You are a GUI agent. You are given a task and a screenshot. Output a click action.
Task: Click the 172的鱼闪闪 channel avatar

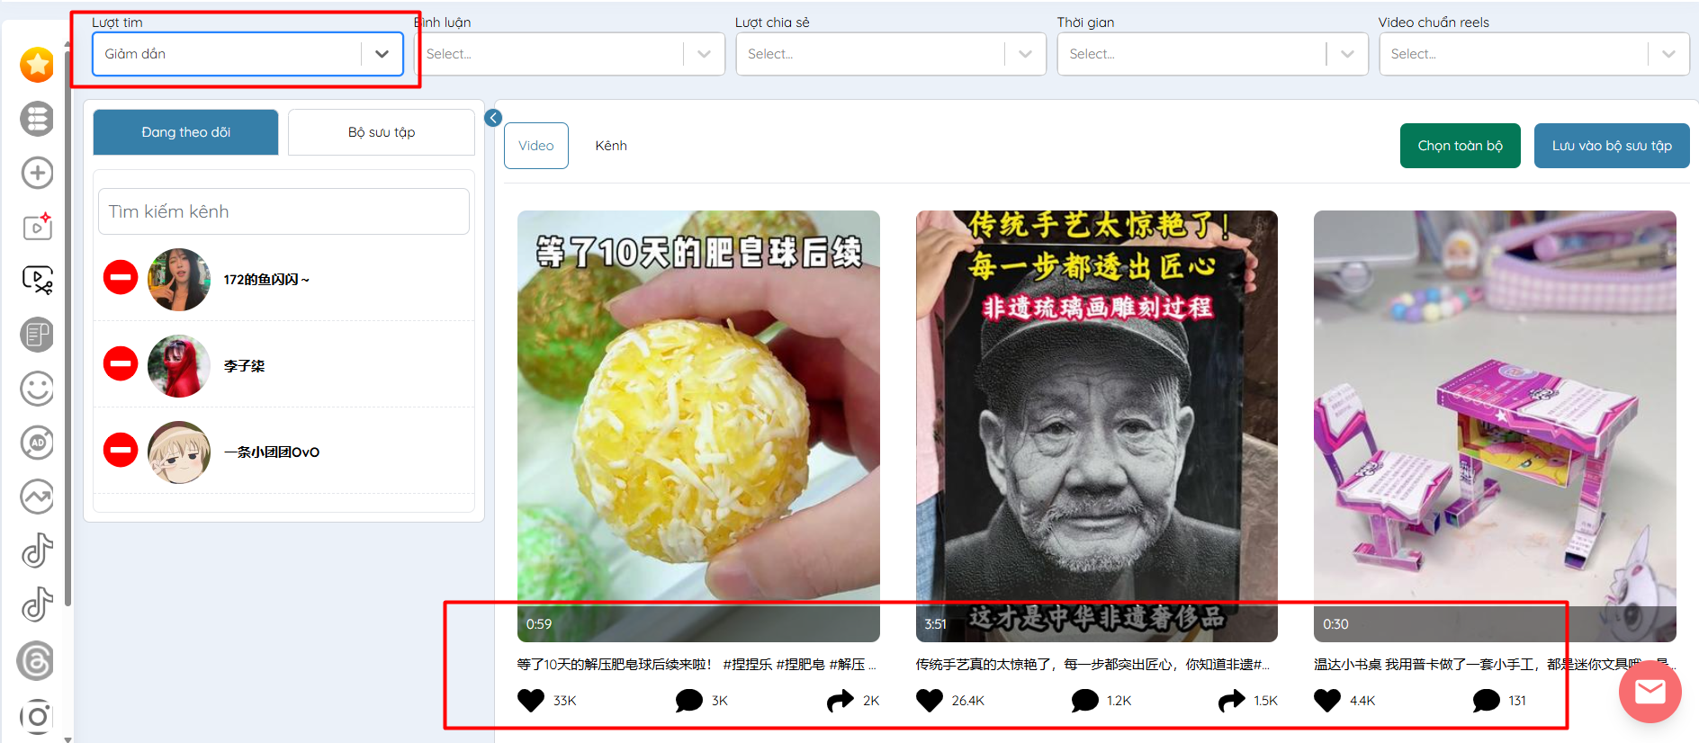tap(179, 280)
